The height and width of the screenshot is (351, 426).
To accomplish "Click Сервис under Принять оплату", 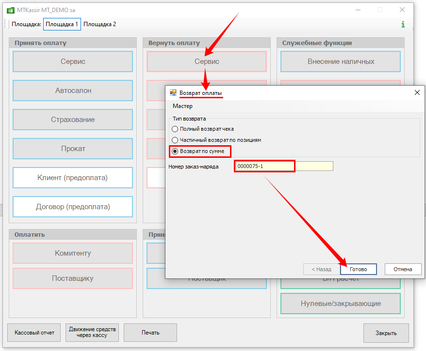I will (x=73, y=61).
